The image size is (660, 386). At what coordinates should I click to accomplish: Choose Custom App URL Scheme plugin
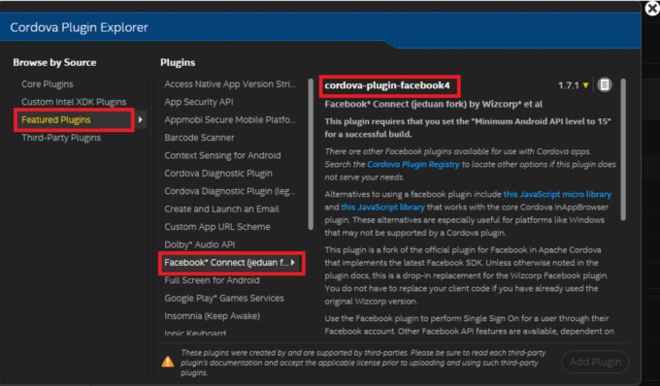point(217,227)
